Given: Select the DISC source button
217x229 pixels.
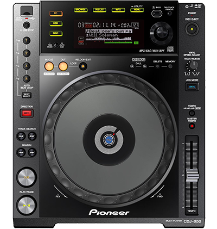Looking at the screenshot, I should pos(56,33).
